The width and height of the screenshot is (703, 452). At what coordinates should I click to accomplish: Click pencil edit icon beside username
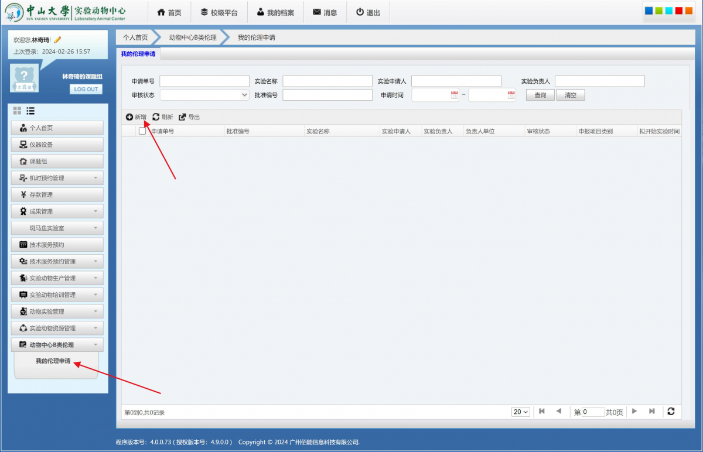coord(57,40)
